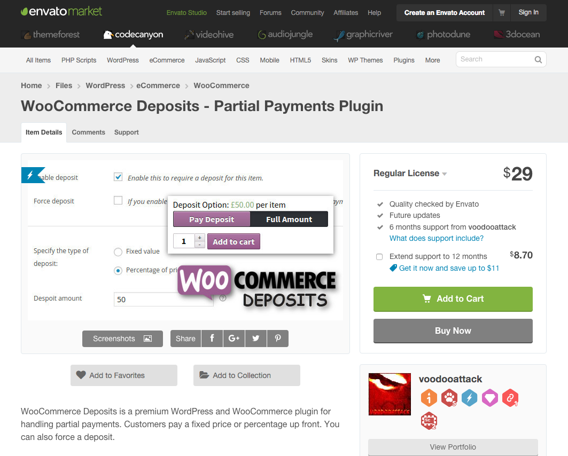This screenshot has width=568, height=456.
Task: Focus the Search input field
Action: pyautogui.click(x=495, y=59)
